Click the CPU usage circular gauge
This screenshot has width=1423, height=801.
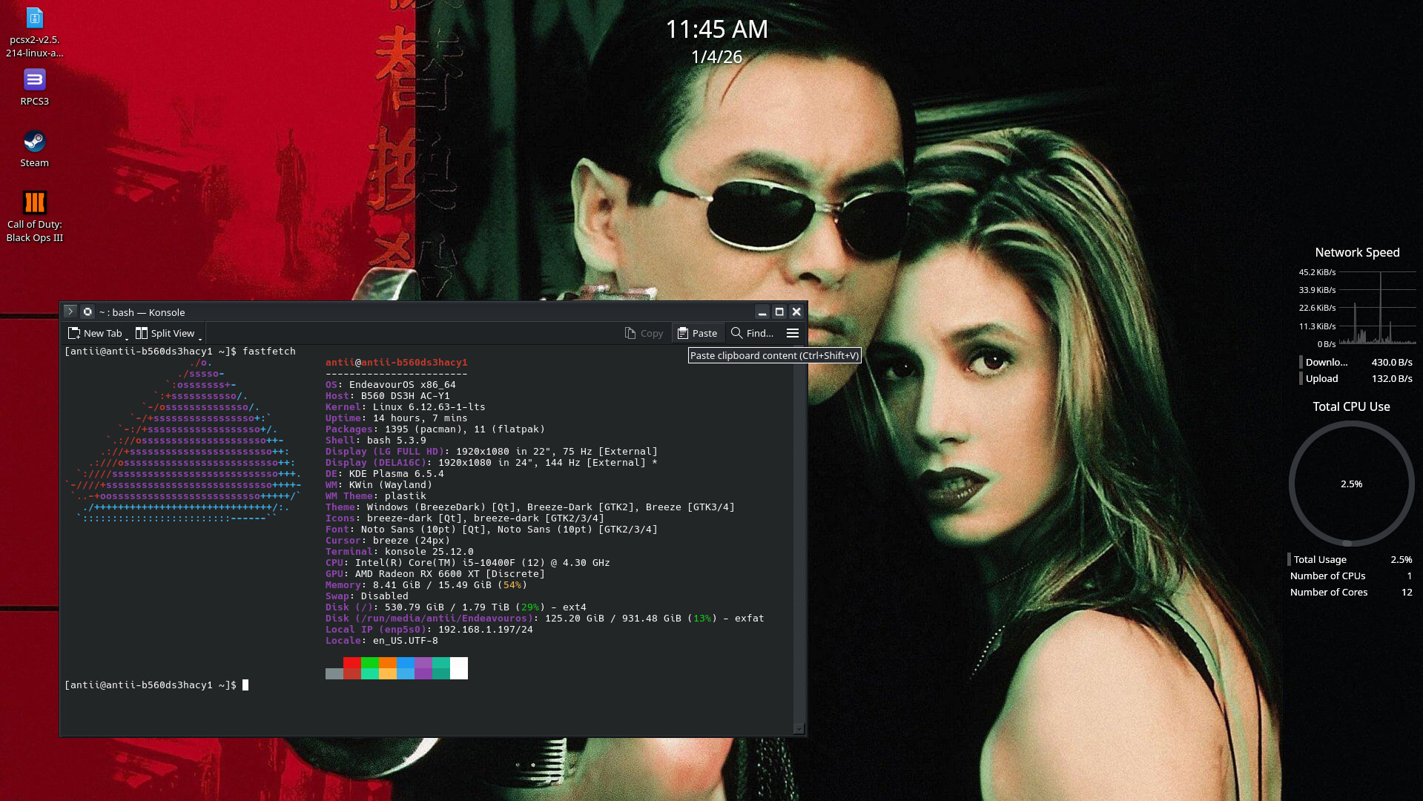(x=1351, y=484)
